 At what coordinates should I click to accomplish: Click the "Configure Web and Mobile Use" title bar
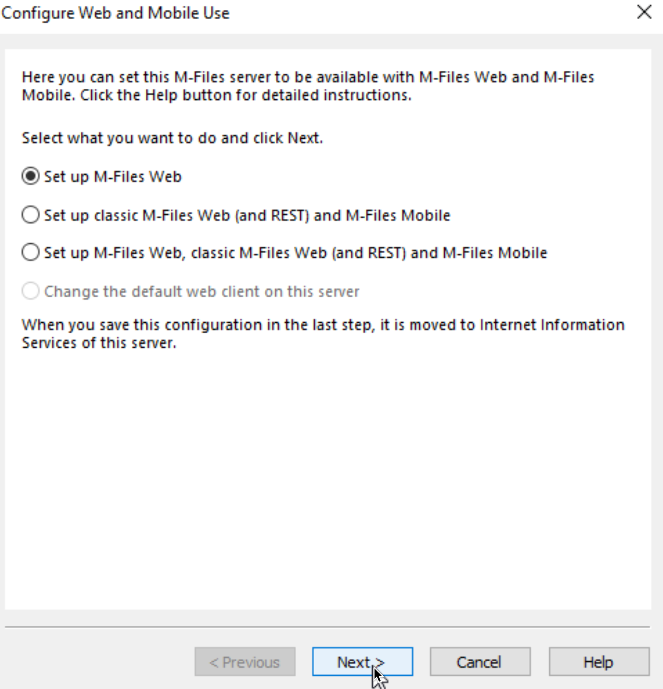pos(115,13)
